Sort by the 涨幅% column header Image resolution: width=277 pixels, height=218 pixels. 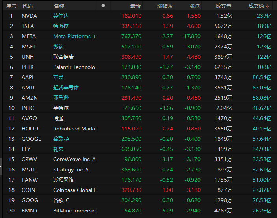pos(164,6)
